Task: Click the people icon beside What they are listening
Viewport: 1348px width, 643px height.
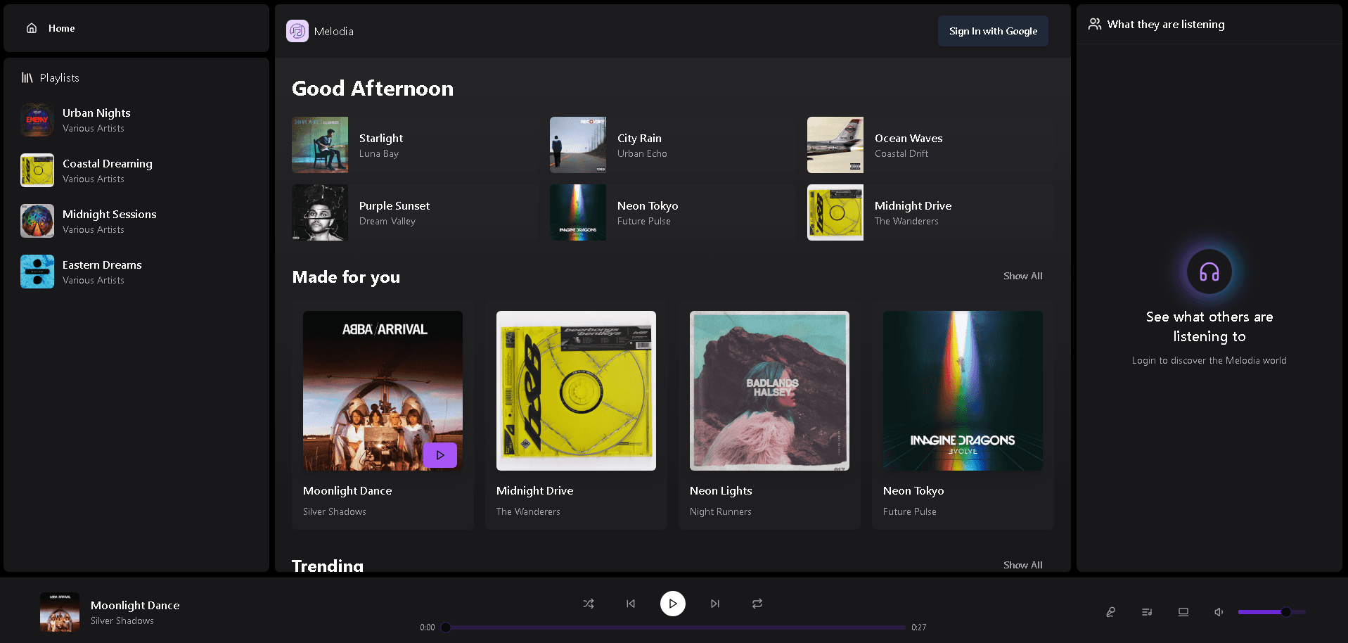Action: click(x=1095, y=24)
